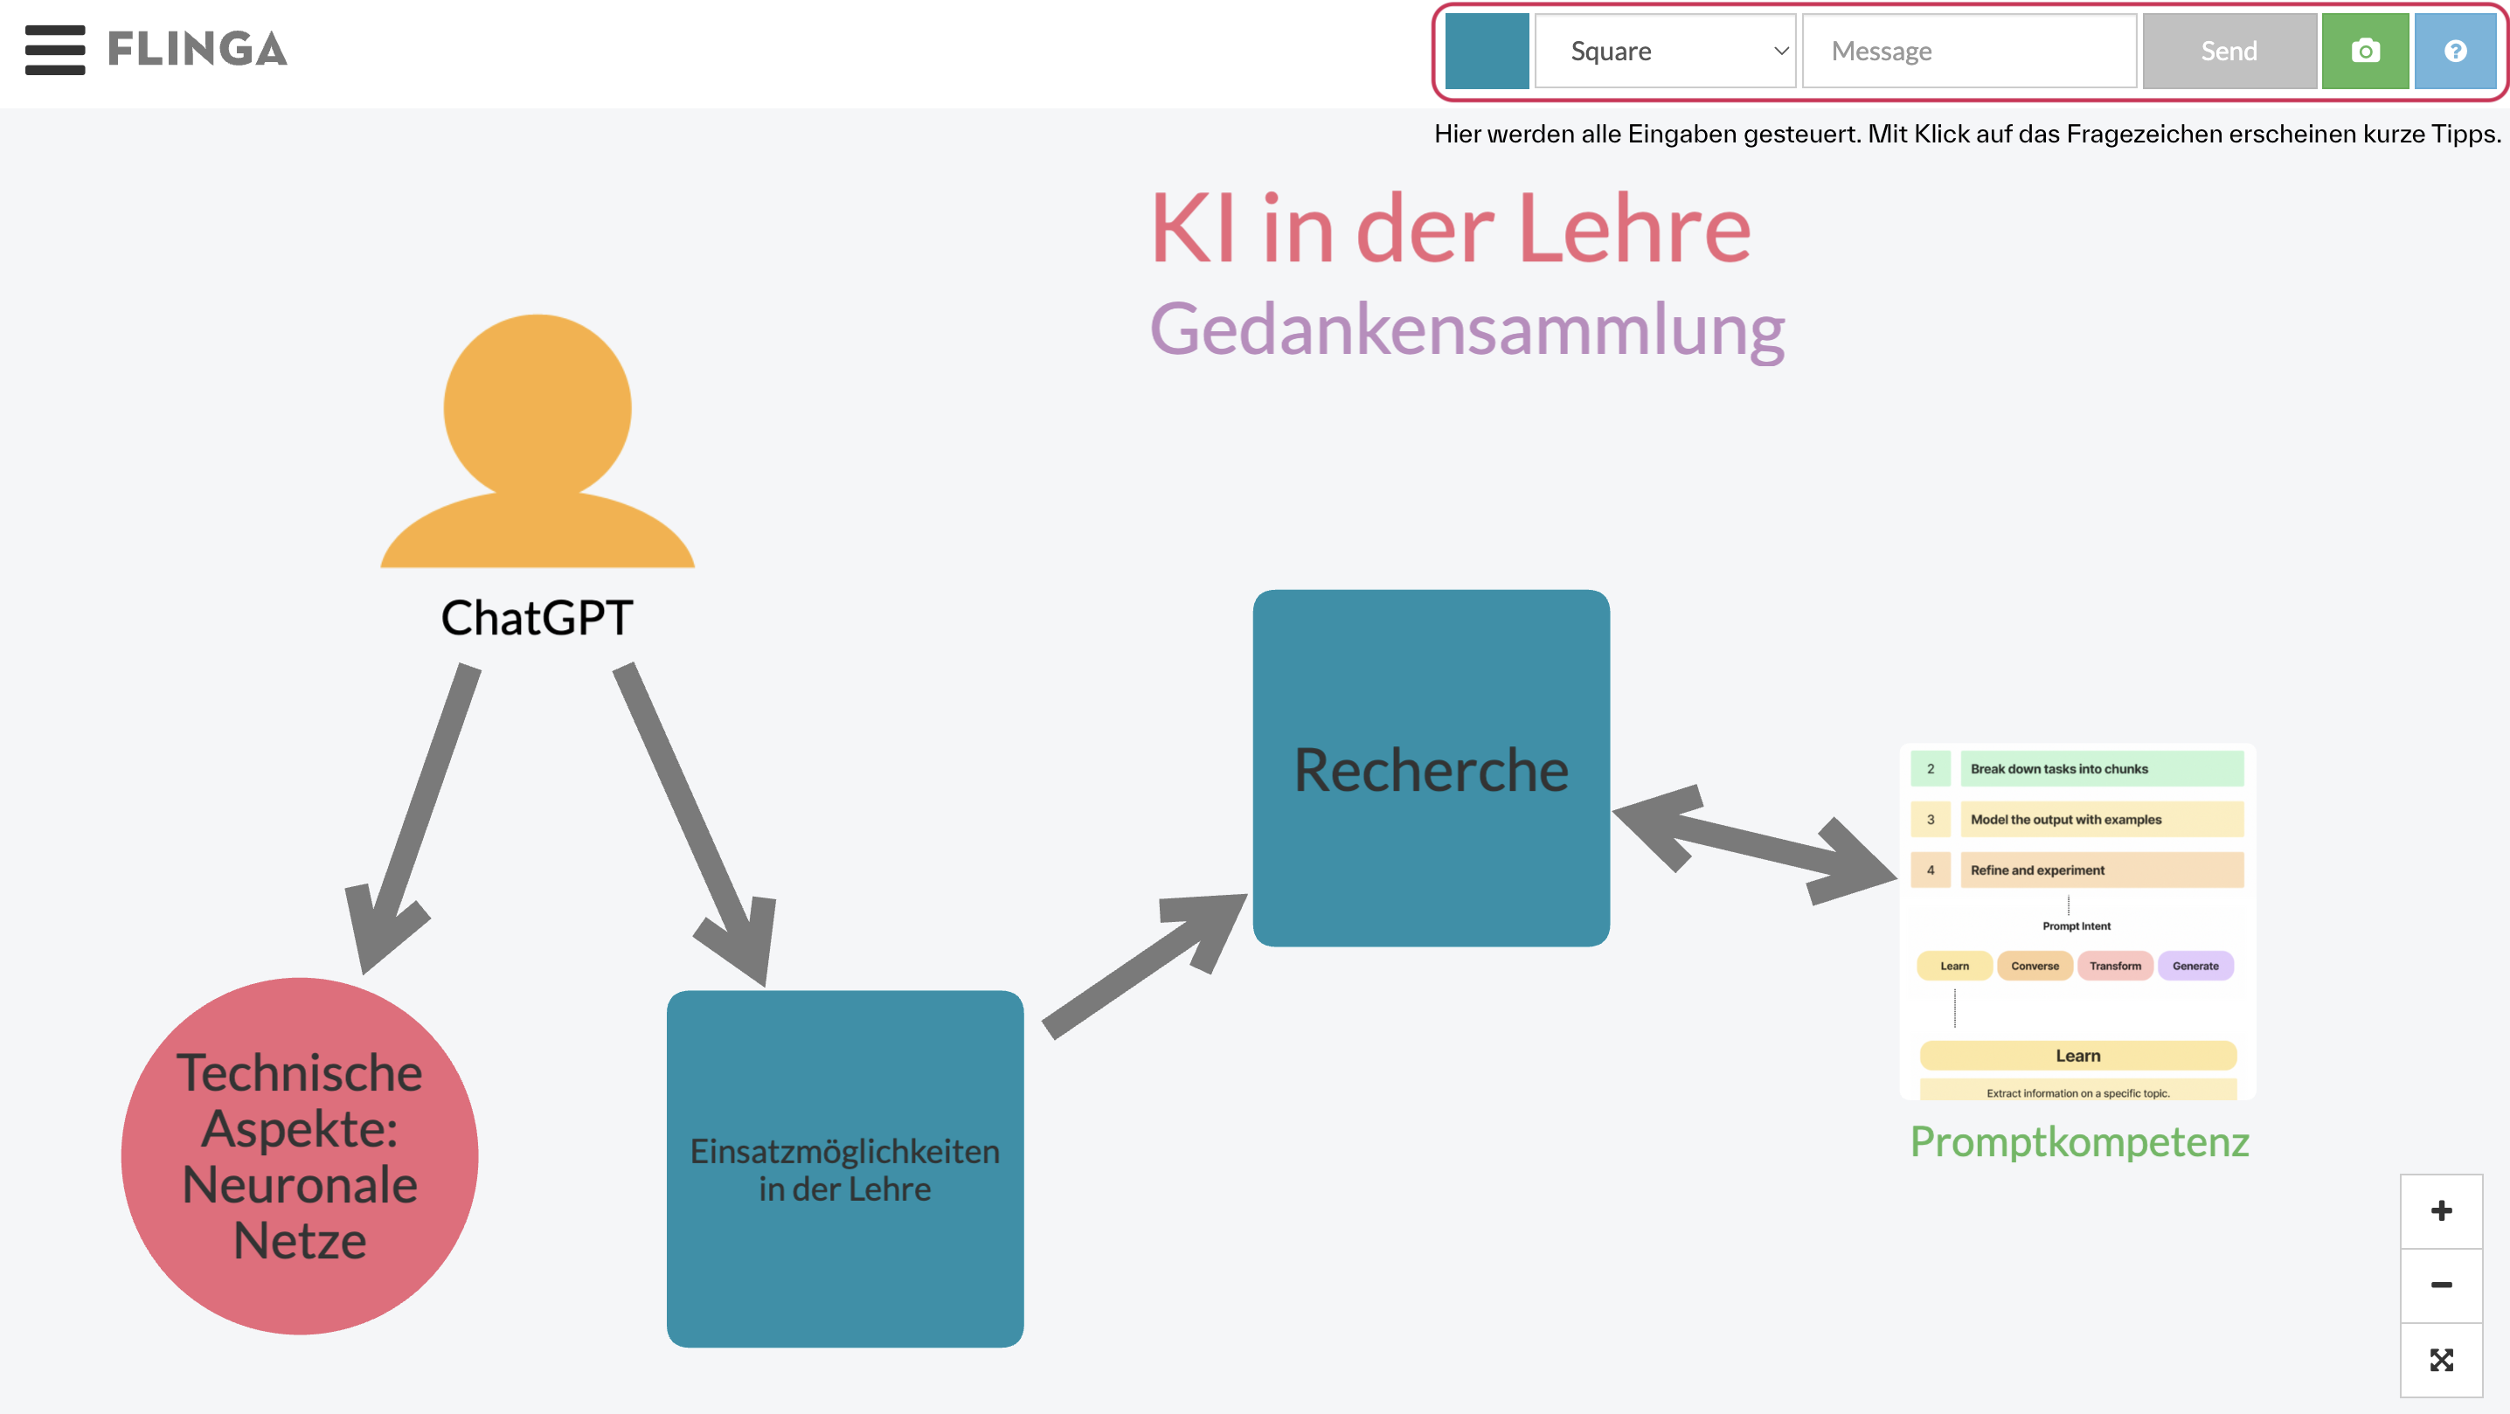This screenshot has width=2510, height=1414.
Task: Click the FLINGA logo
Action: (x=197, y=50)
